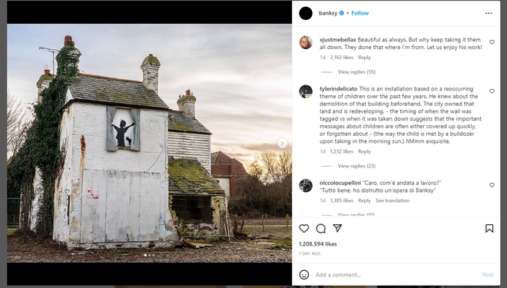Screen dimensions: 507x288
Task: Save post with the bookmark icon
Action: point(489,229)
